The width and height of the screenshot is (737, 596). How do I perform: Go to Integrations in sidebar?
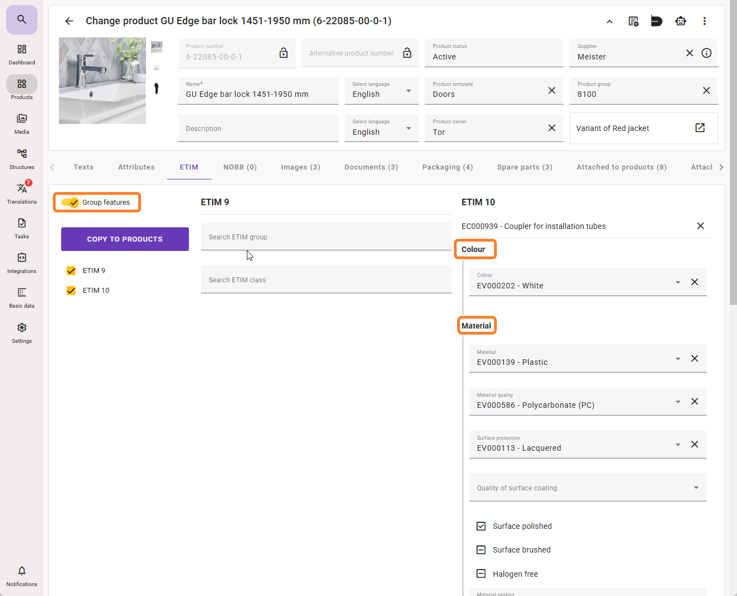(21, 263)
